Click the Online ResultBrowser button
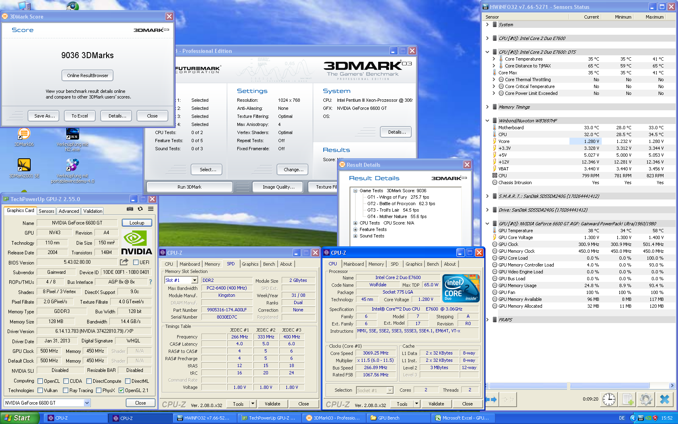Image resolution: width=678 pixels, height=424 pixels. [x=87, y=75]
